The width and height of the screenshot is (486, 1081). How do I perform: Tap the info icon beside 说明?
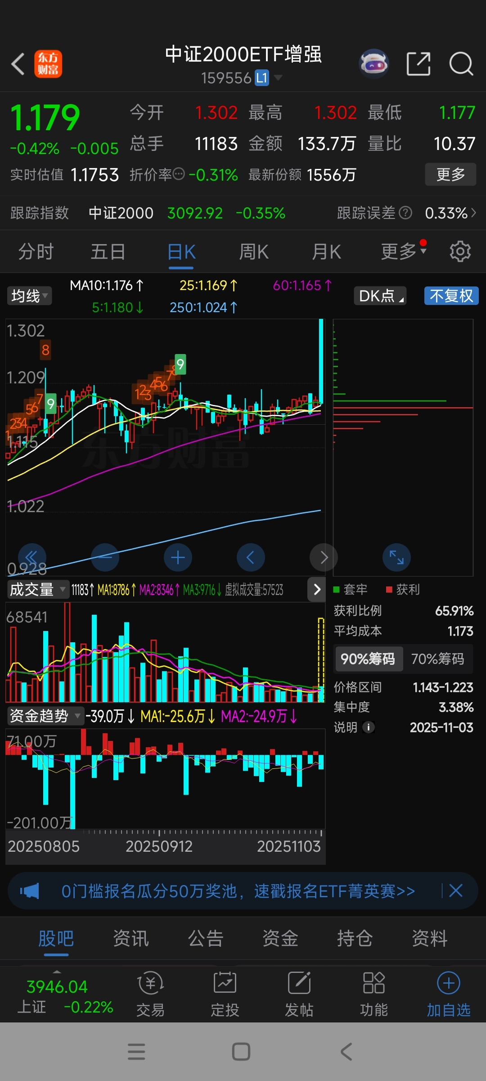(x=369, y=727)
